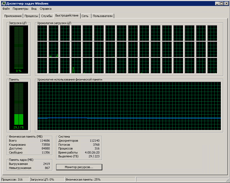Click the Task Manager title bar icon
Screen dimensions: 230x183
click(4, 3)
